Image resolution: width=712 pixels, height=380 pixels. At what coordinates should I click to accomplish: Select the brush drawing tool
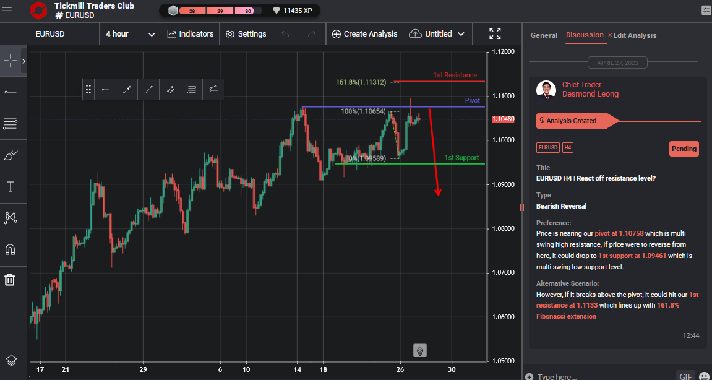pyautogui.click(x=10, y=155)
